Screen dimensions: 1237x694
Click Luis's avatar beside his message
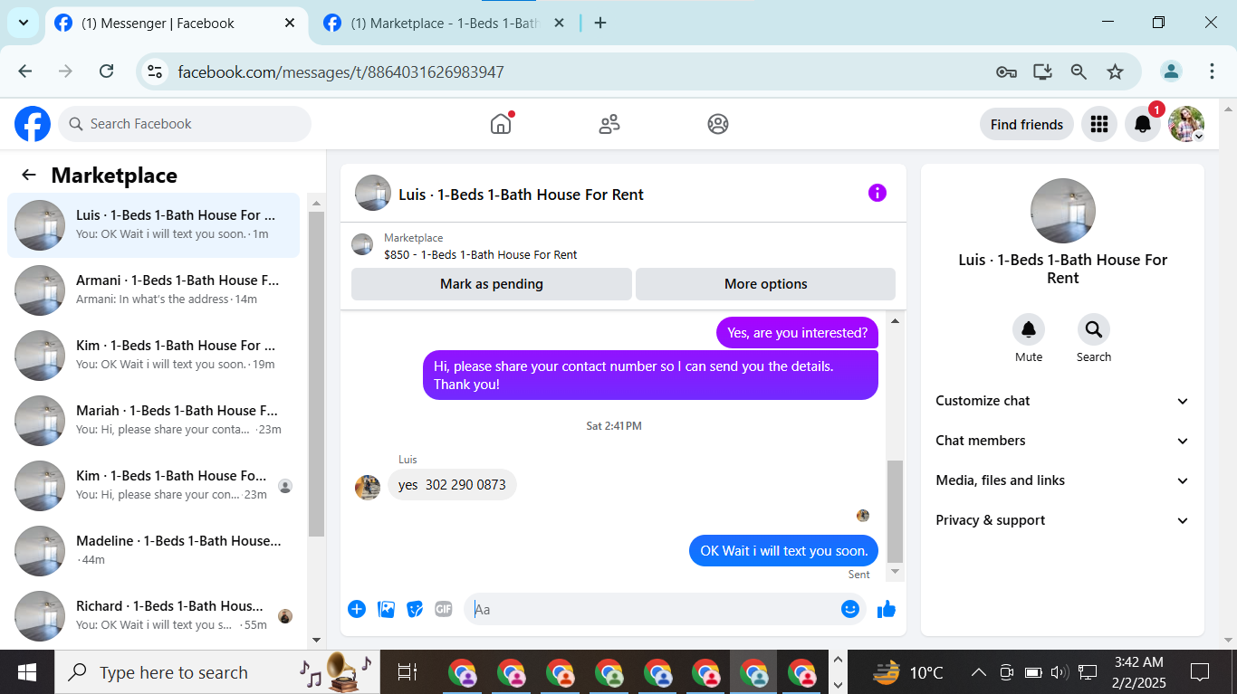click(x=368, y=487)
